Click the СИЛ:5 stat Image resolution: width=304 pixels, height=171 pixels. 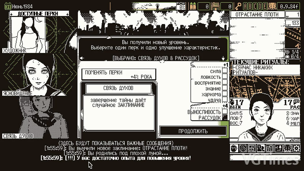[236, 113]
